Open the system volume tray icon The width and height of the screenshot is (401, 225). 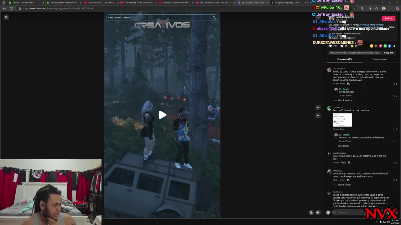[388, 222]
